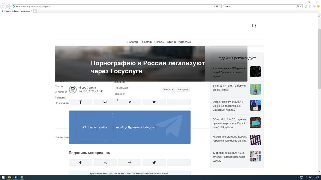Expand search provider dropdown arrow
Viewport: 321px width, 180px height.
pyautogui.click(x=300, y=6)
